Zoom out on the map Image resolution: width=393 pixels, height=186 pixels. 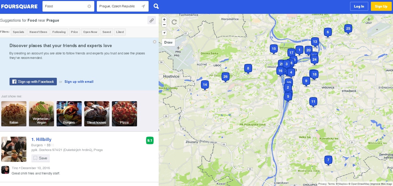tap(164, 24)
